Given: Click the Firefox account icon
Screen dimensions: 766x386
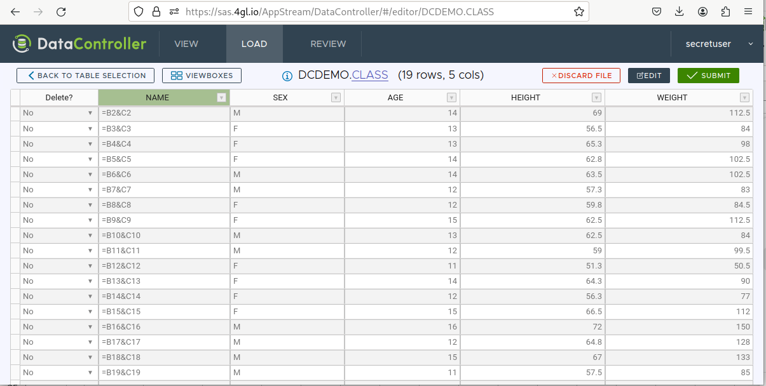Looking at the screenshot, I should tap(702, 12).
